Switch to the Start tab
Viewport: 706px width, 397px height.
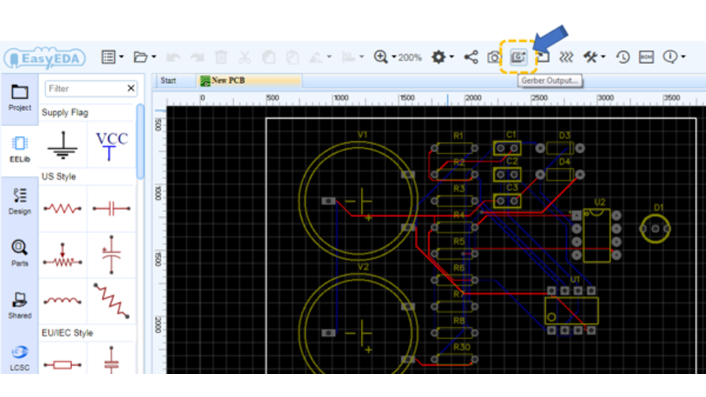168,81
